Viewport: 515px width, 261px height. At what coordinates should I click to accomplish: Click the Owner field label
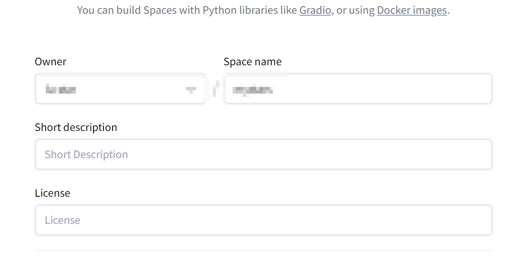(x=51, y=61)
